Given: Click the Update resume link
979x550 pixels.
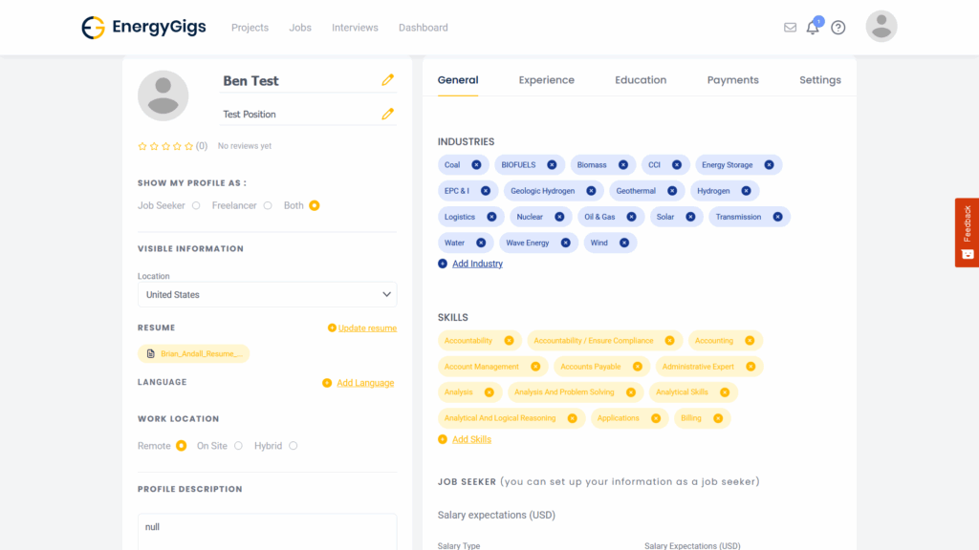Looking at the screenshot, I should (x=367, y=328).
